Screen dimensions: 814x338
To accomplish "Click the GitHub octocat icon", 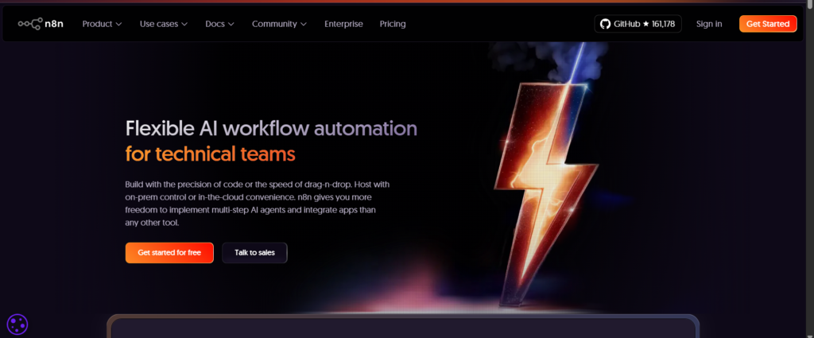I will 605,24.
